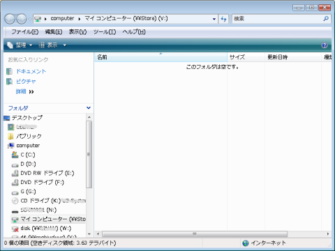Click the 'このフォルダは空です。' empty folder message
335x251 pixels.
pos(212,67)
